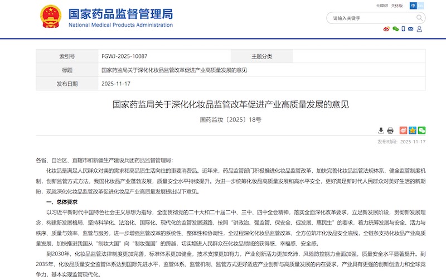Switch language to En (English)
This screenshot has height=280, width=446.
pos(421,6)
